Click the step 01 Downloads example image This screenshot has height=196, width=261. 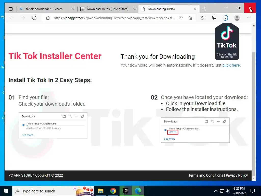coord(53,126)
